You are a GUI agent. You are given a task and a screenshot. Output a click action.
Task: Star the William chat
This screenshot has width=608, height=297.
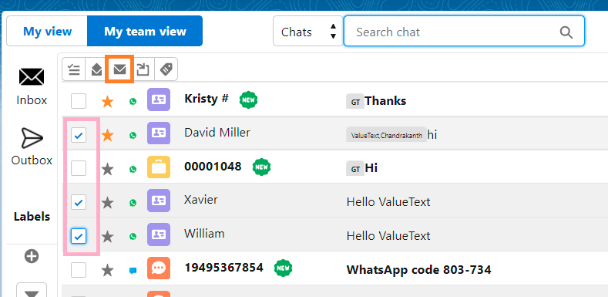[107, 236]
